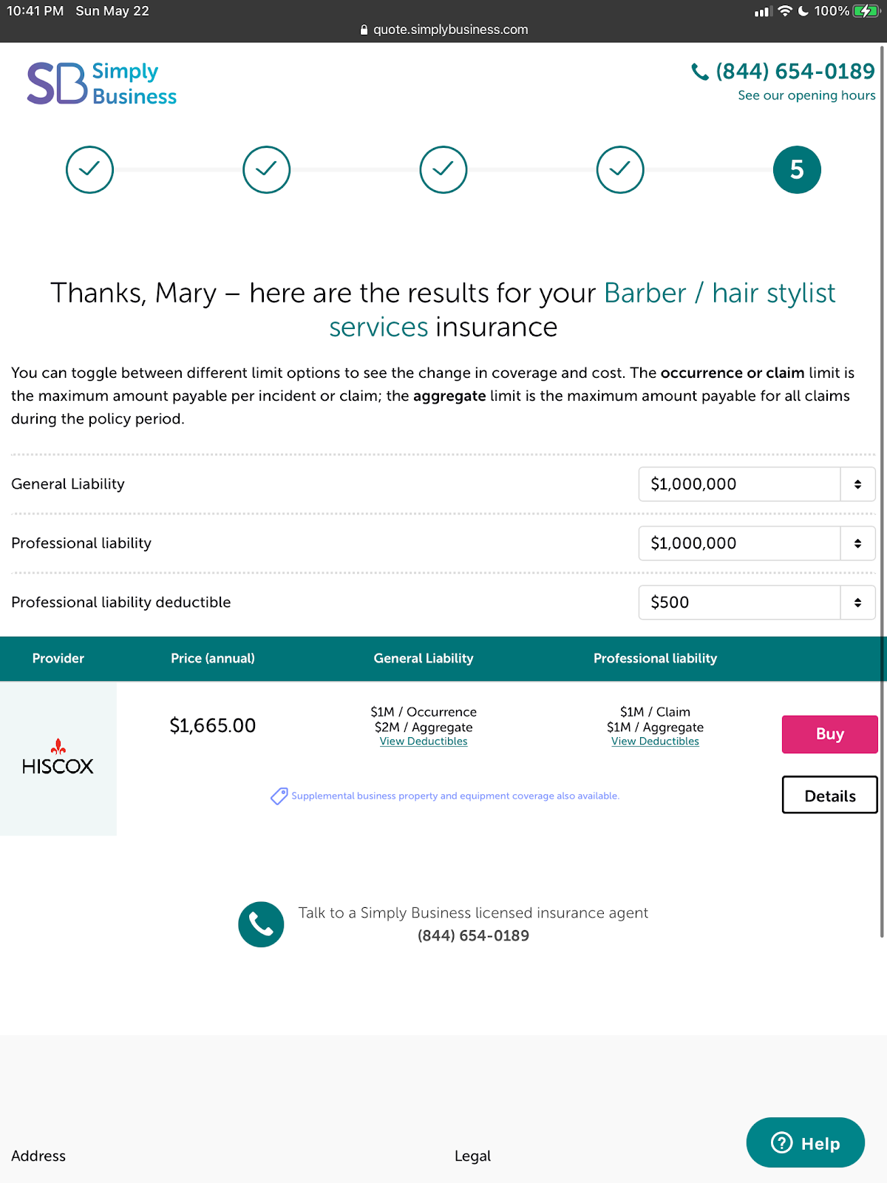Open the See our opening hours link
This screenshot has height=1183, width=887.
pos(806,95)
